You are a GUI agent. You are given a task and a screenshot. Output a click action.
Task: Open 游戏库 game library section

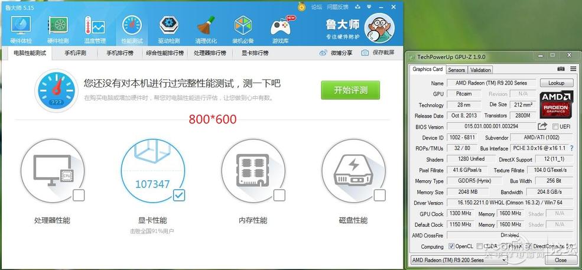pos(280,30)
